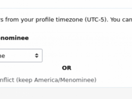
Task: Click the blank white strip above the panel
Action: pyautogui.click(x=66, y=4)
